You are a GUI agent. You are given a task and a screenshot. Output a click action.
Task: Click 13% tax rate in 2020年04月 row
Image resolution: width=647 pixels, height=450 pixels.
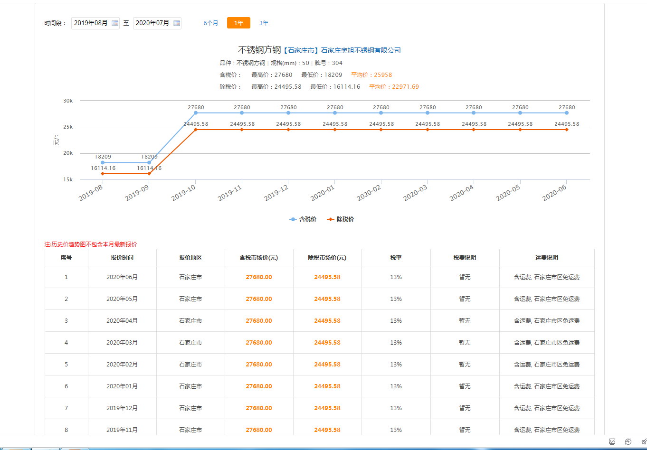(396, 321)
